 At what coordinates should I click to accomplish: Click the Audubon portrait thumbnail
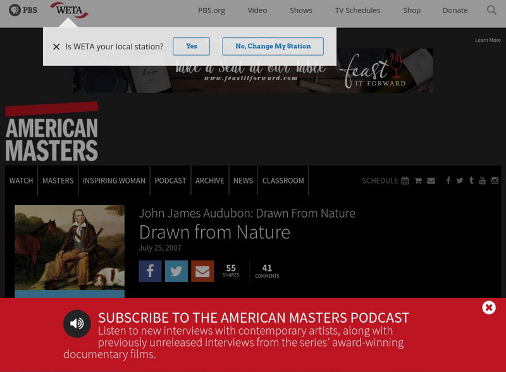(70, 247)
